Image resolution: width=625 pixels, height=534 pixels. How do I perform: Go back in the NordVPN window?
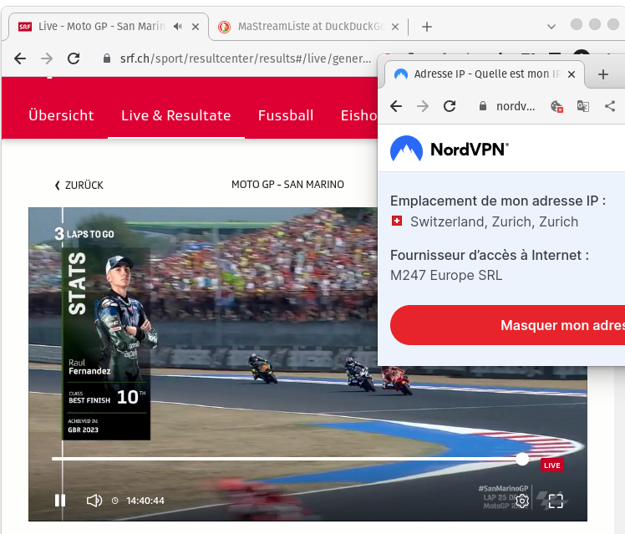pyautogui.click(x=396, y=106)
